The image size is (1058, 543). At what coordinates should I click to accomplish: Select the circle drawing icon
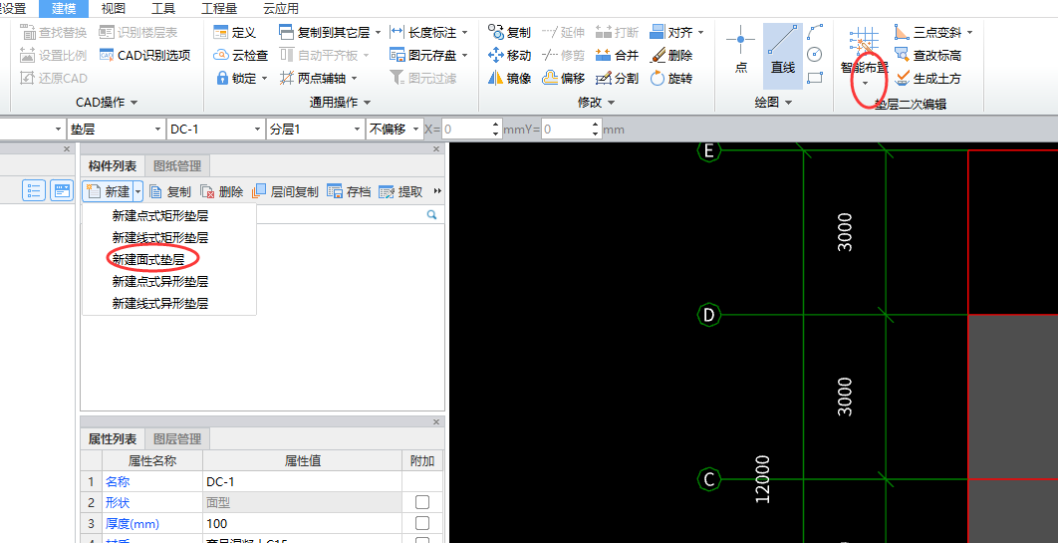(x=815, y=55)
